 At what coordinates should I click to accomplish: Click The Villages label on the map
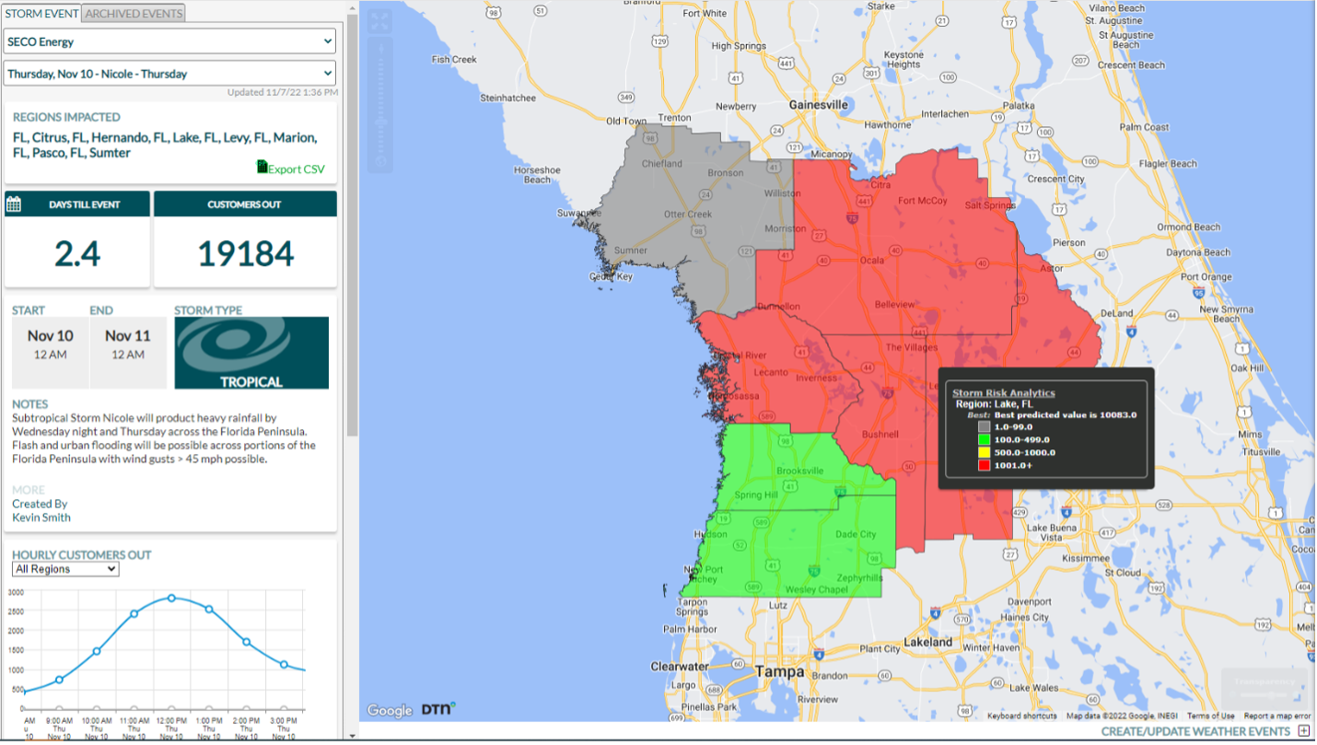pos(911,347)
